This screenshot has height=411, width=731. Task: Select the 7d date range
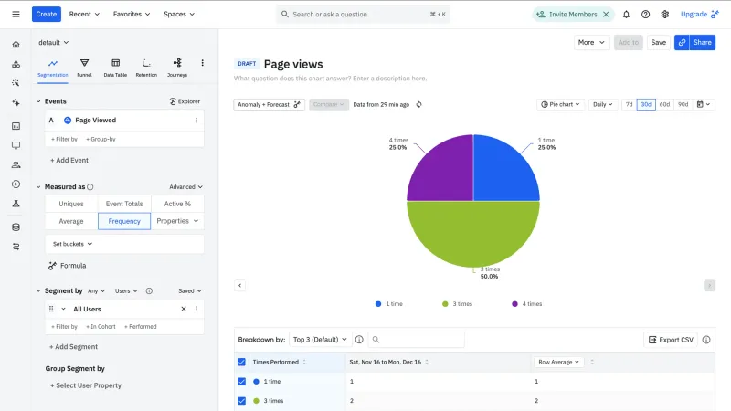pos(629,104)
